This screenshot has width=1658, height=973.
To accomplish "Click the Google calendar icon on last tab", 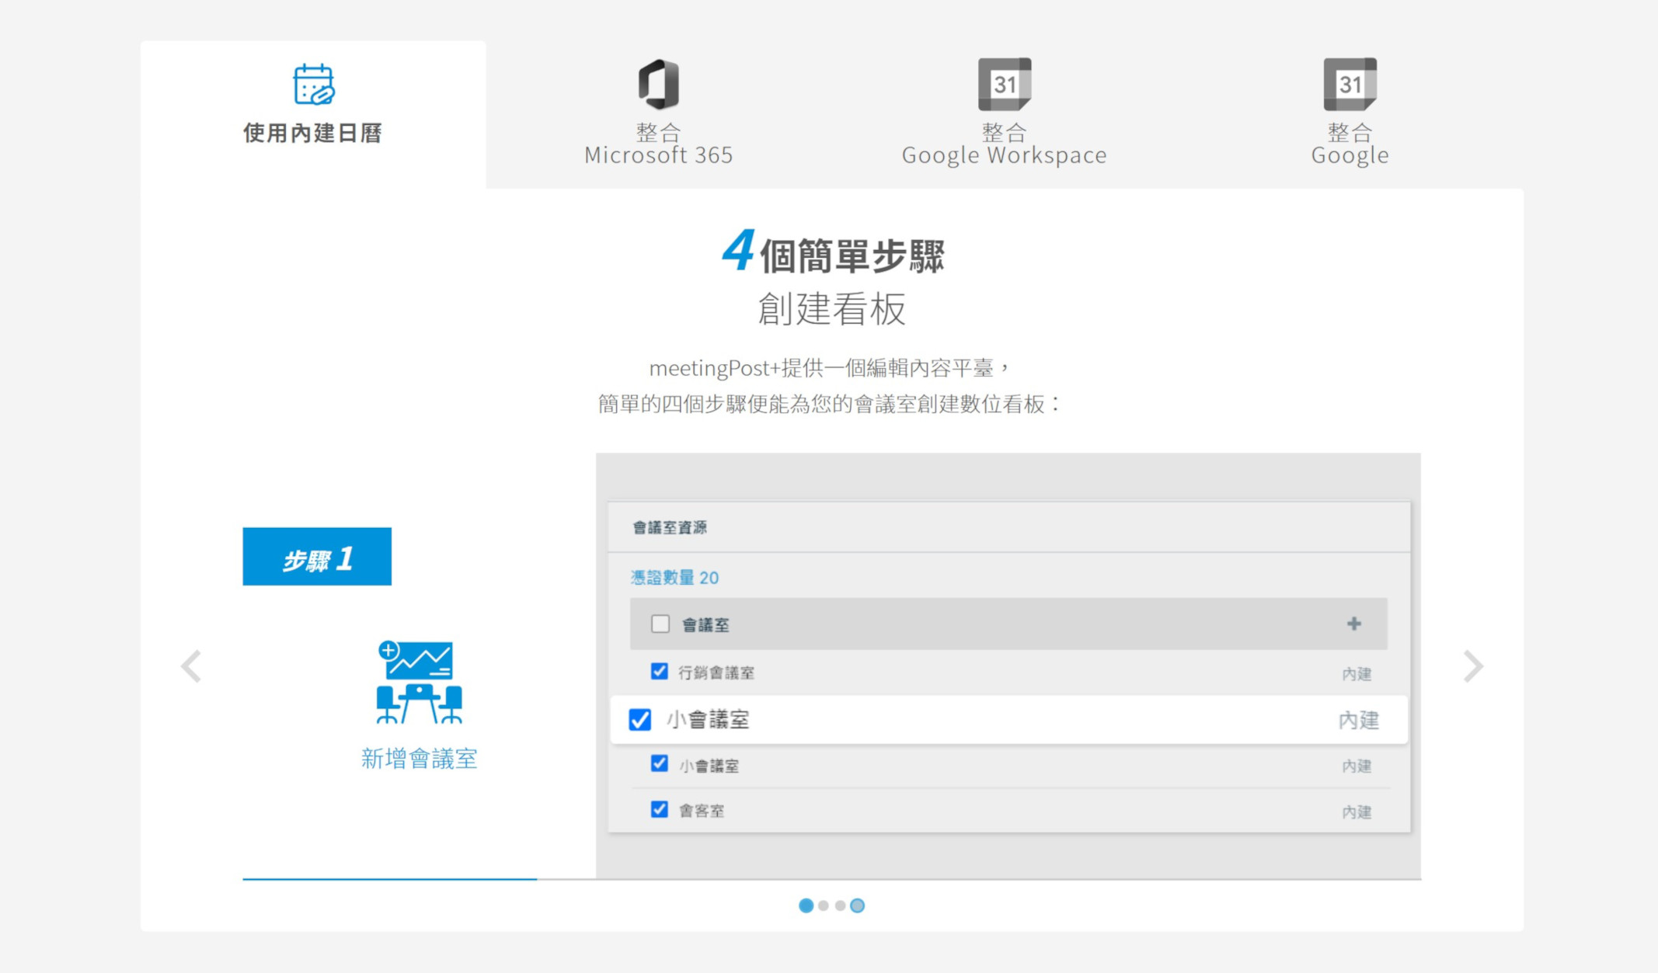I will click(1350, 84).
